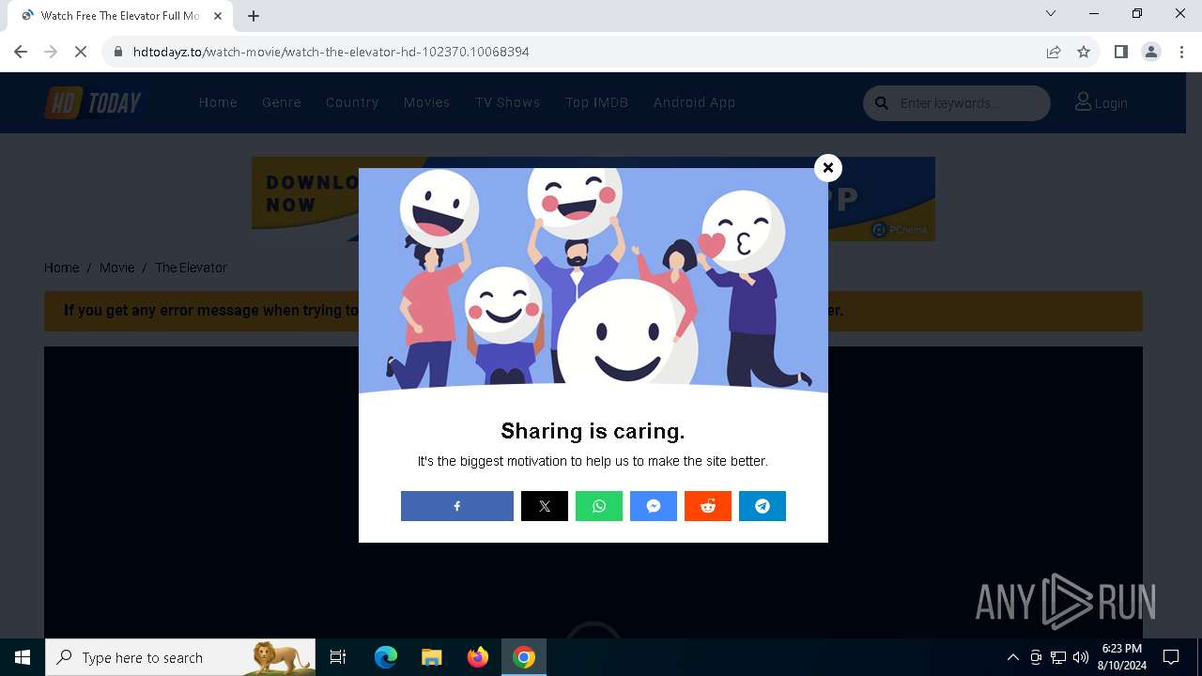Open the Home nav item
Viewport: 1202px width, 676px height.
(x=218, y=102)
